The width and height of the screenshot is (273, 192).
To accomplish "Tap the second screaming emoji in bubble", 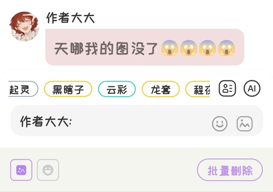I will point(189,48).
